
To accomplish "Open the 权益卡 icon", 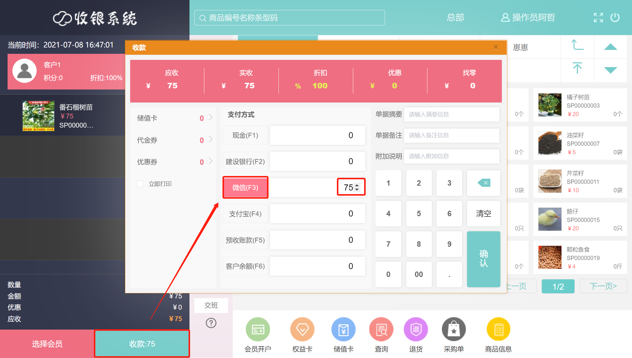I will pyautogui.click(x=302, y=329).
